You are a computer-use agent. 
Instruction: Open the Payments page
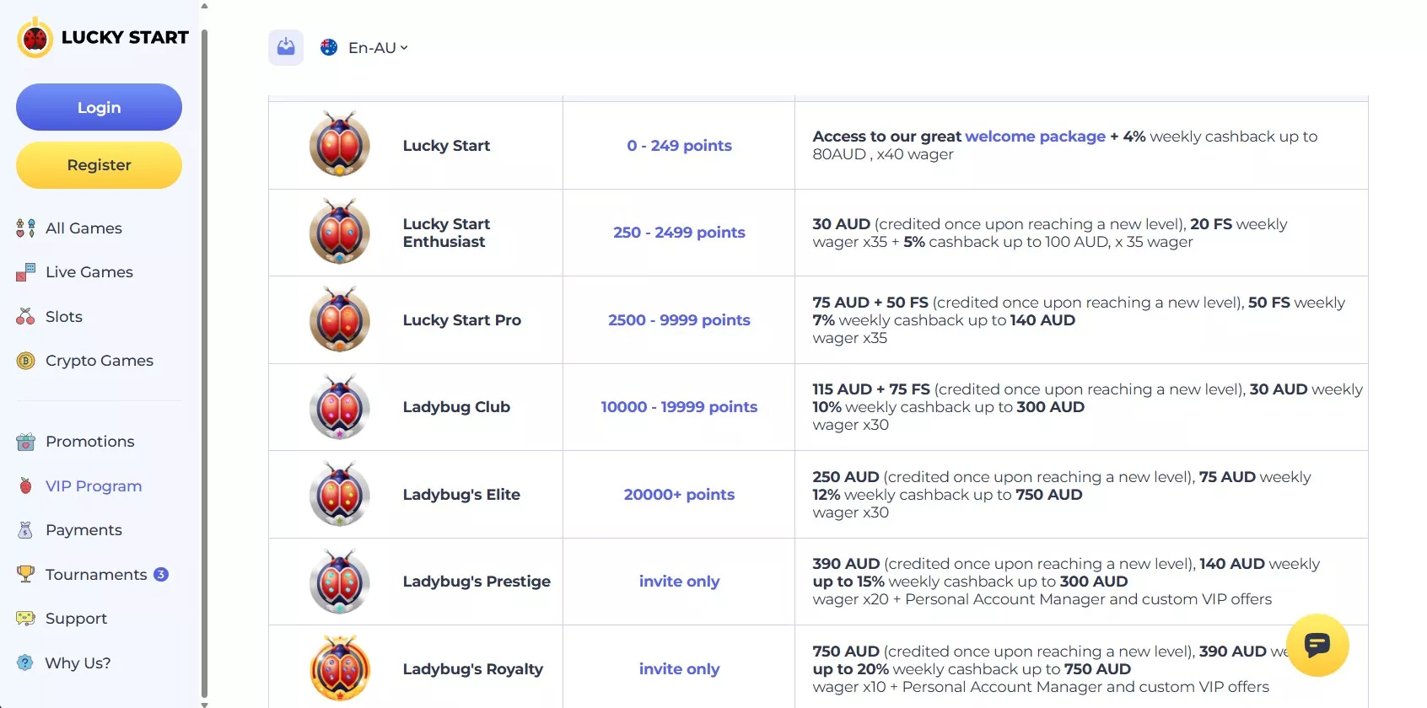pos(83,530)
